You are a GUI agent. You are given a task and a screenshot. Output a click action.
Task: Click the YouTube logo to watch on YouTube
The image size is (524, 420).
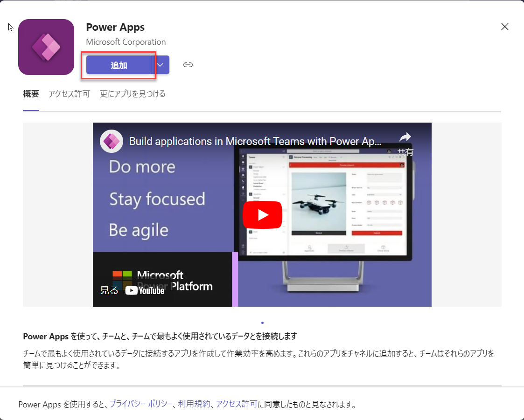pyautogui.click(x=145, y=290)
